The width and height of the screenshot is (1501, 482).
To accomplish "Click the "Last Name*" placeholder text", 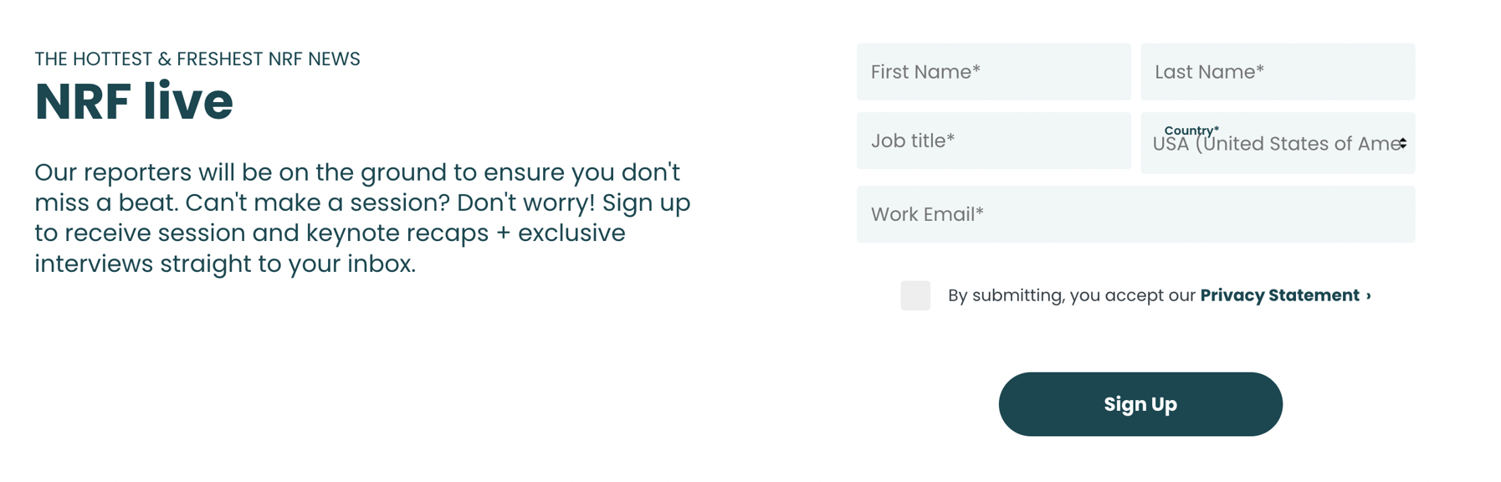I will pyautogui.click(x=1209, y=72).
